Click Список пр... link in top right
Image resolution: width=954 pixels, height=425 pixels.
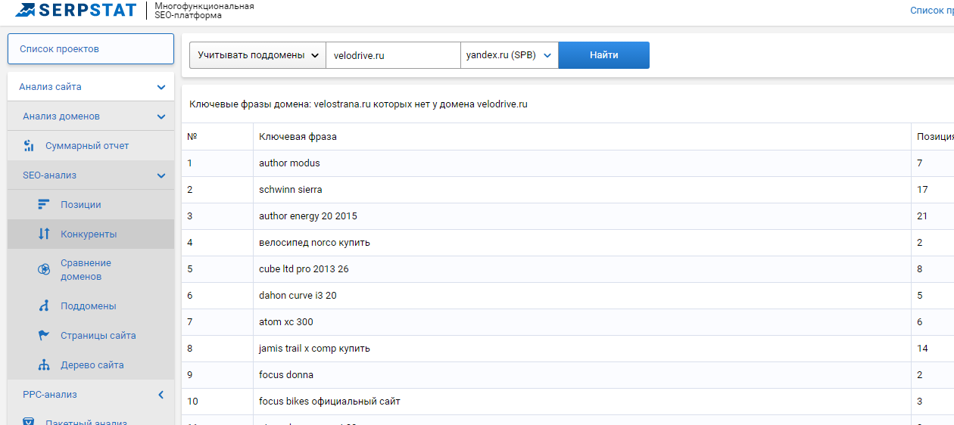pyautogui.click(x=931, y=11)
